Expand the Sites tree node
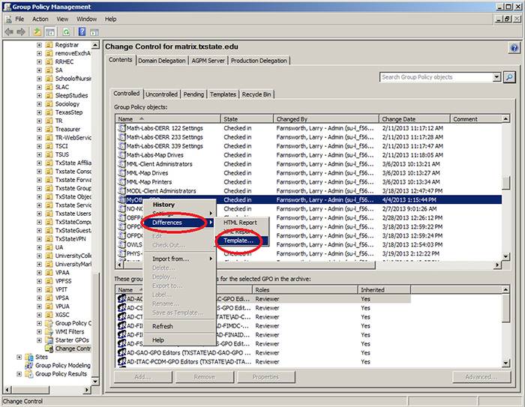 [19, 357]
